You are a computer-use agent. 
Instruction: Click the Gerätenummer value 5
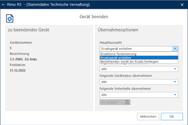point(10,48)
